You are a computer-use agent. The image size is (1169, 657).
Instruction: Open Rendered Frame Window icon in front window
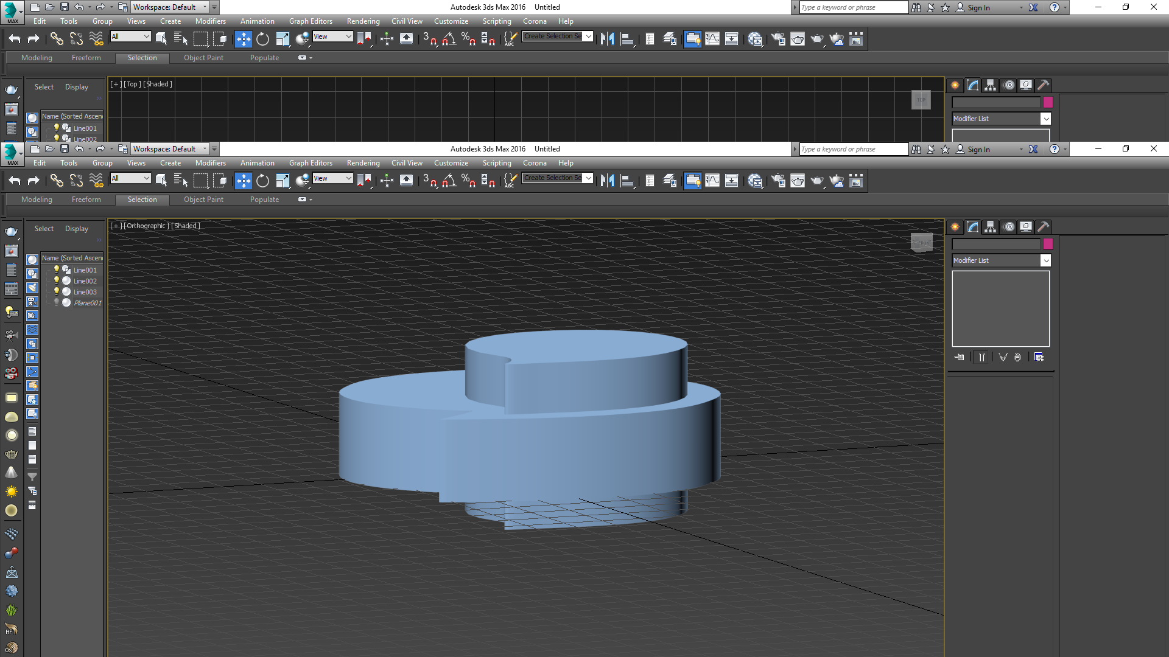click(x=798, y=181)
